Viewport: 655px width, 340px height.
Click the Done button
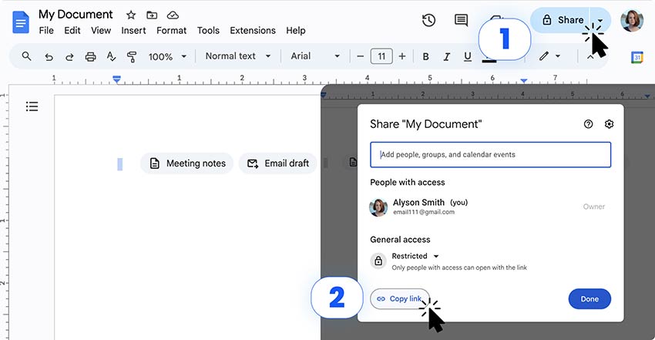[589, 299]
